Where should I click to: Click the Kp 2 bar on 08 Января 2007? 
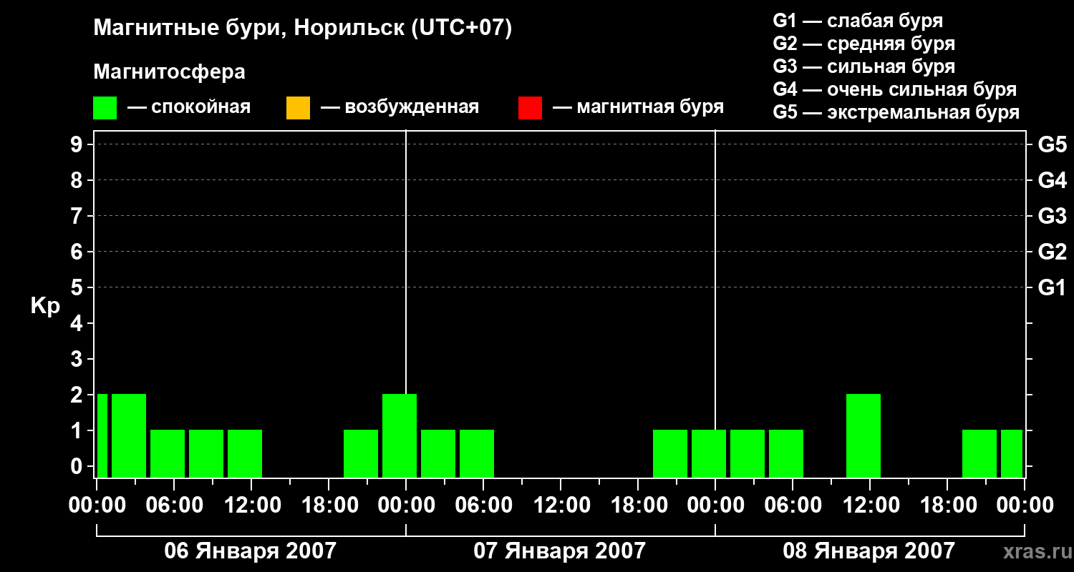(x=863, y=435)
